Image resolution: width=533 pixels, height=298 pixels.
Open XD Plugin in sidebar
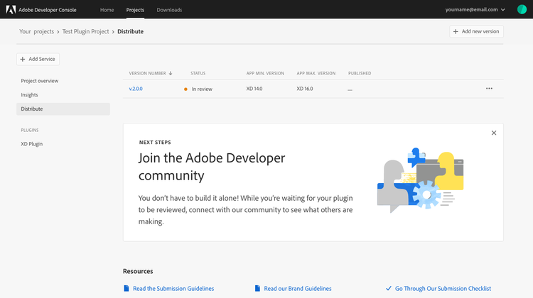(31, 144)
